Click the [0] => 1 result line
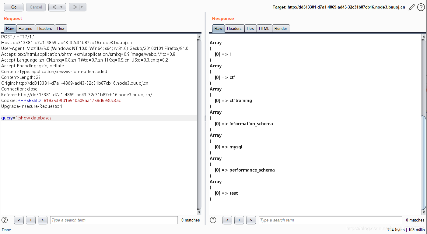This screenshot has height=234, width=427. click(x=223, y=54)
